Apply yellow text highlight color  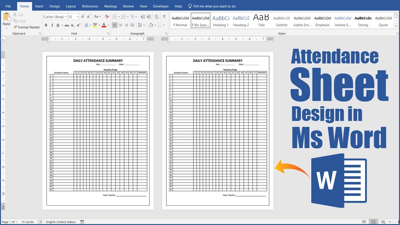click(x=95, y=25)
